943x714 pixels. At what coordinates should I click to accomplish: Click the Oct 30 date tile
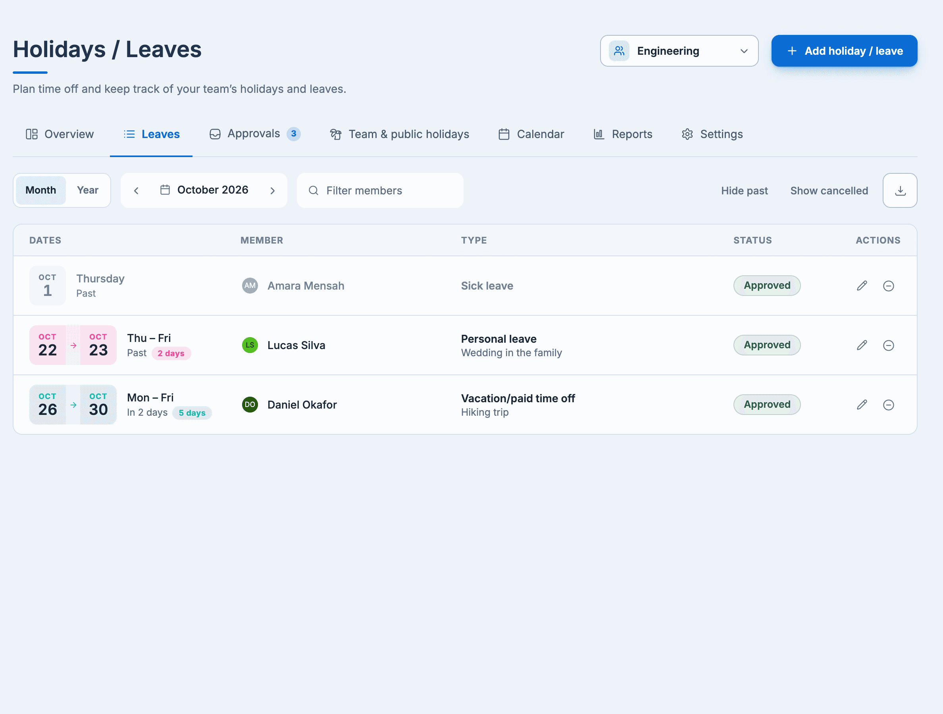tap(98, 405)
